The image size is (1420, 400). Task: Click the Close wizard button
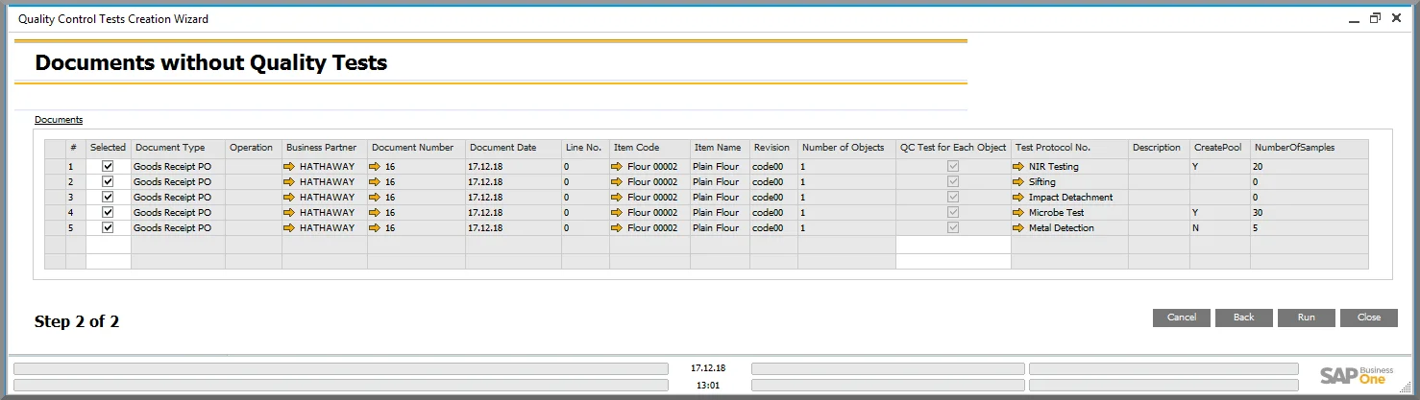1369,318
